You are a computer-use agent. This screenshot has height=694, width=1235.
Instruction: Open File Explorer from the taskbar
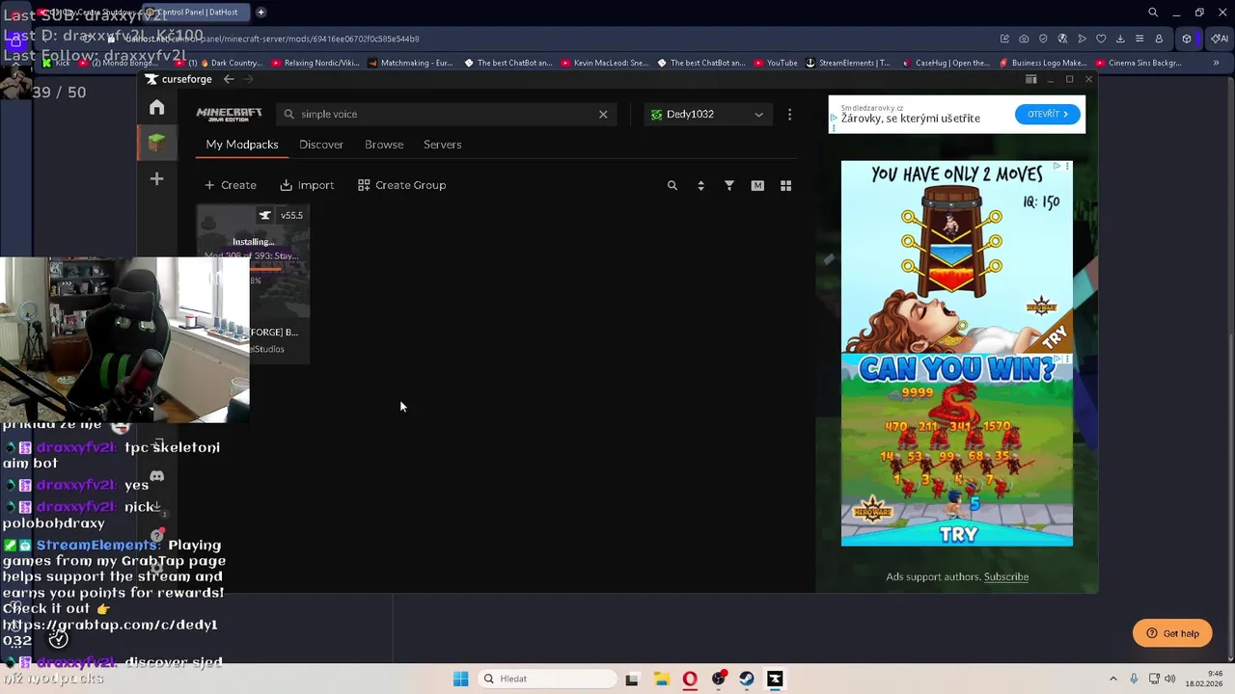pos(661,679)
